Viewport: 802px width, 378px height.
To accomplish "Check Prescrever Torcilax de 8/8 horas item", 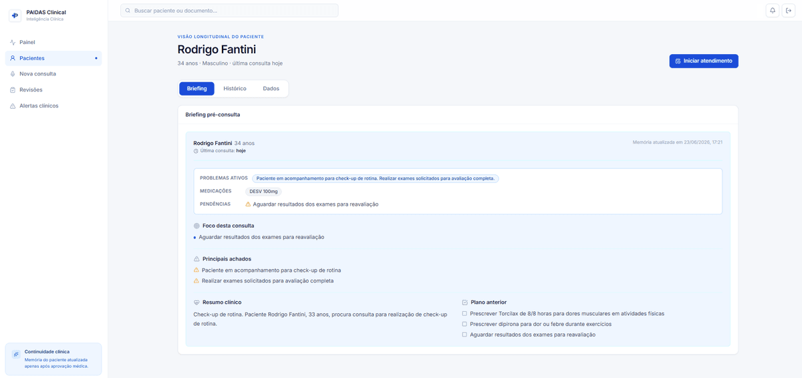I will coord(464,313).
